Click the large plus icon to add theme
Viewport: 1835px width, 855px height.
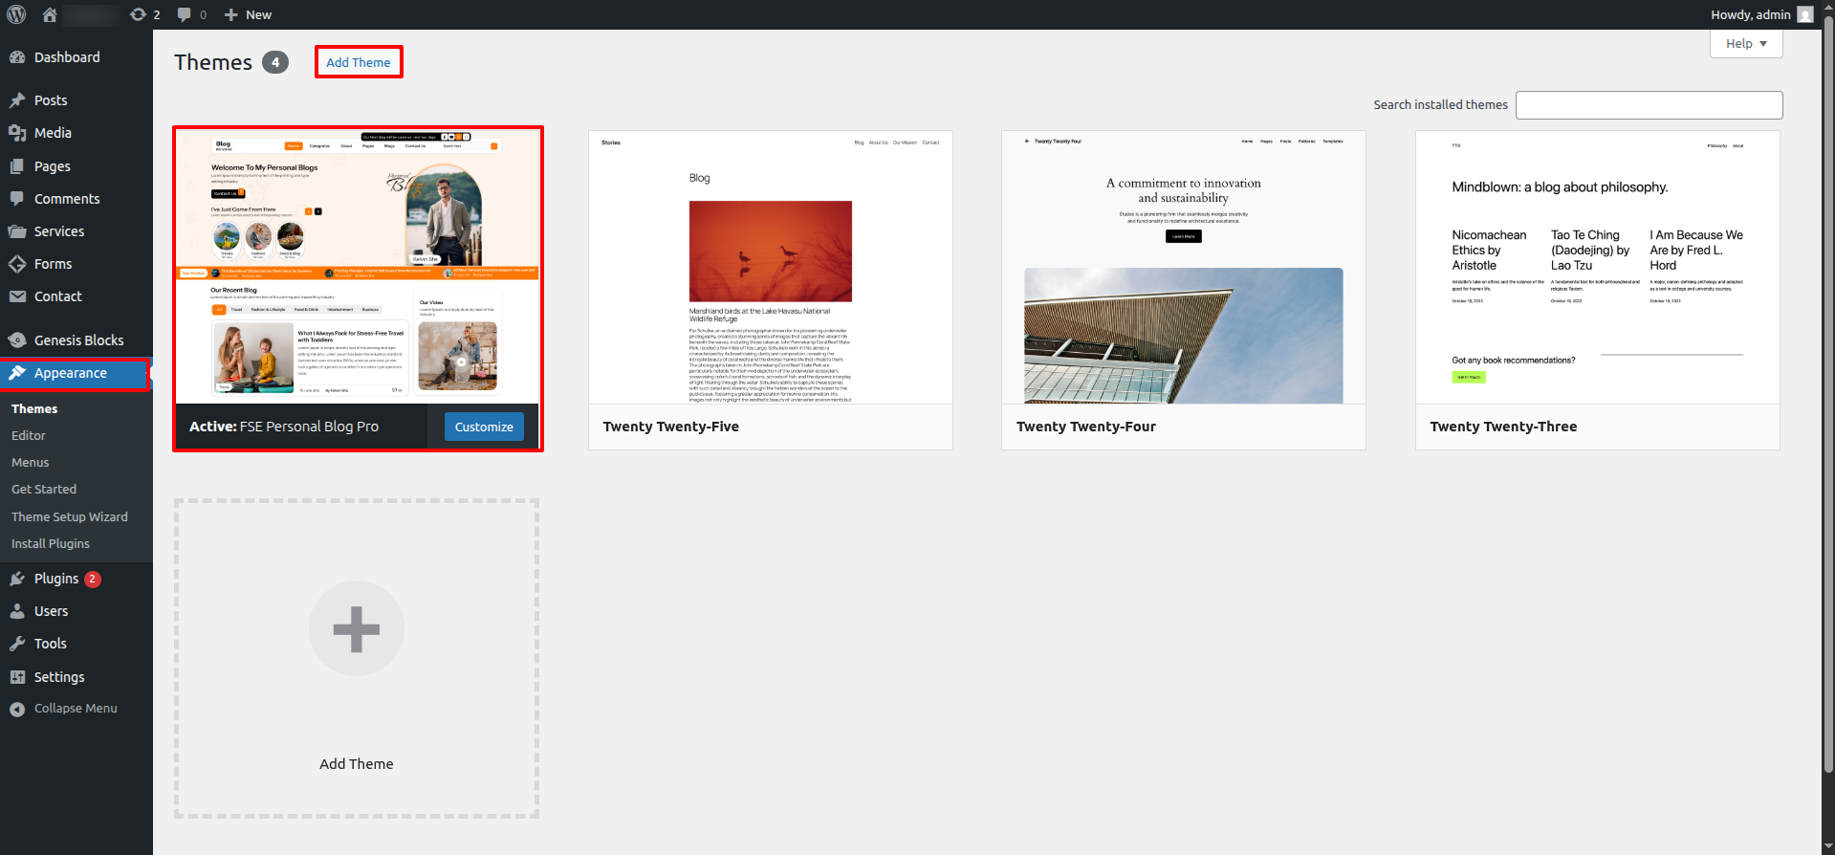pos(357,628)
